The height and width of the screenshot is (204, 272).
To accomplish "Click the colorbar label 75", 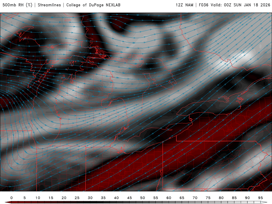I will click(x=208, y=198).
